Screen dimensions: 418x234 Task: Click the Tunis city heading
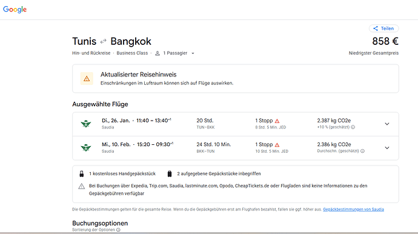click(84, 41)
